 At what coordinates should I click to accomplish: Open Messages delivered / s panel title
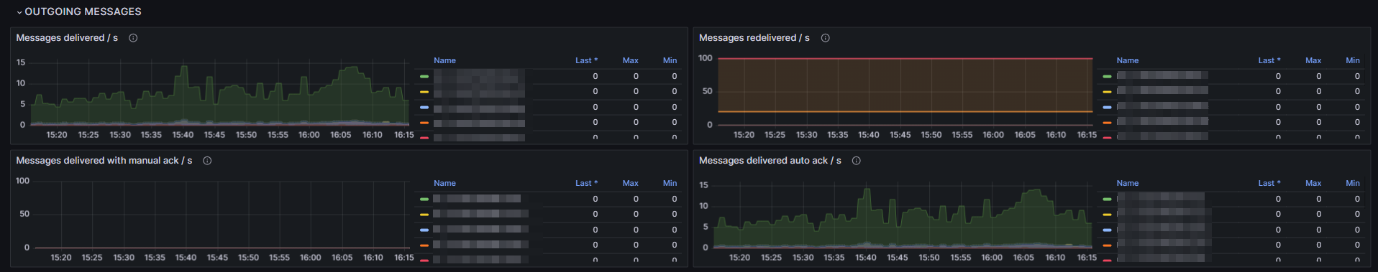click(x=67, y=38)
